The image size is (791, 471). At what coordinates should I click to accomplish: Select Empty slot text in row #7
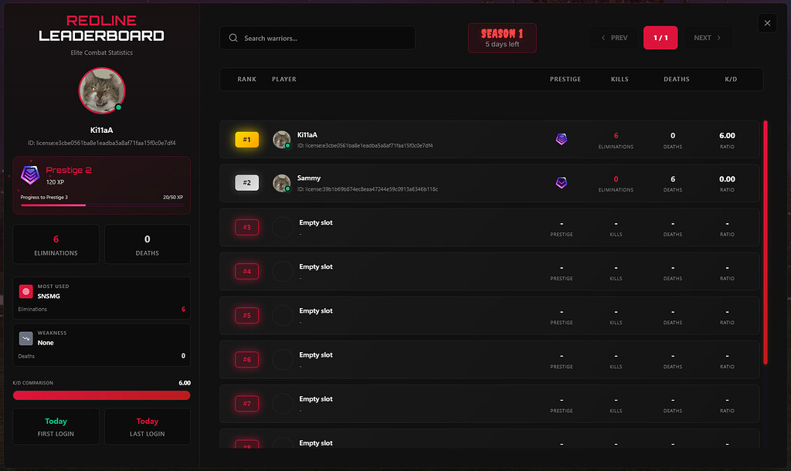tap(316, 399)
